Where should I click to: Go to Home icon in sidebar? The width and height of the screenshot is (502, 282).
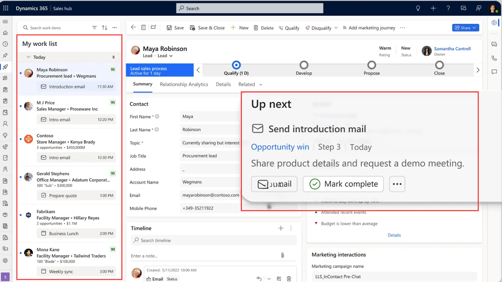pyautogui.click(x=5, y=33)
